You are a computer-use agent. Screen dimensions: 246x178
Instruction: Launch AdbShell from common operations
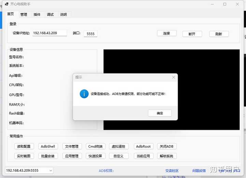[48, 146]
